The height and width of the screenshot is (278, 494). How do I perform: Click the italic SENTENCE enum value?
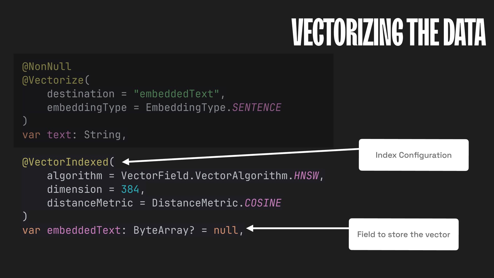257,108
